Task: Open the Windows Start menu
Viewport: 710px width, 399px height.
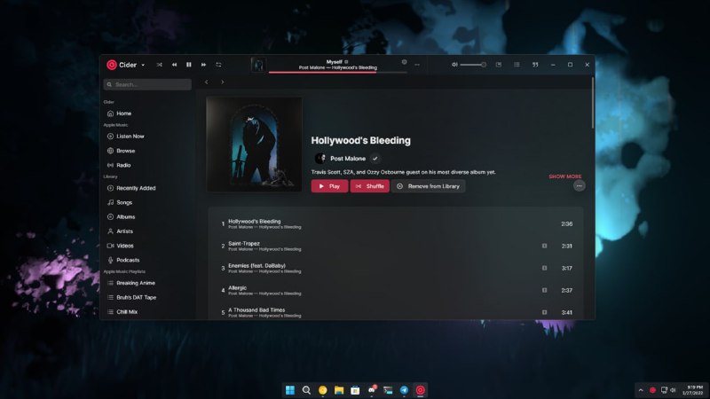Action: coord(290,390)
